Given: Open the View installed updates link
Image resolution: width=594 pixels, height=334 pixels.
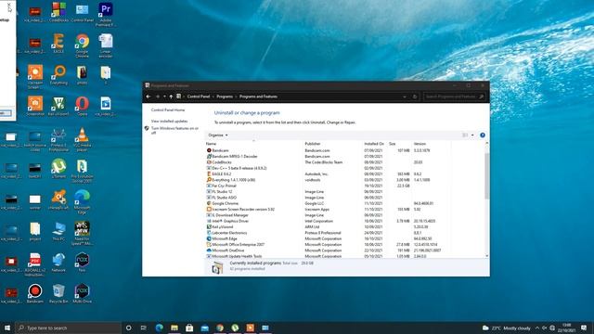Looking at the screenshot, I should [169, 122].
